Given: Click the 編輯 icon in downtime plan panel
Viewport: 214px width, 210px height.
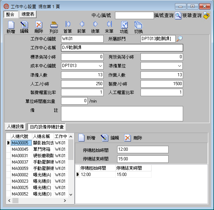Looking at the screenshot, I should [105, 138].
